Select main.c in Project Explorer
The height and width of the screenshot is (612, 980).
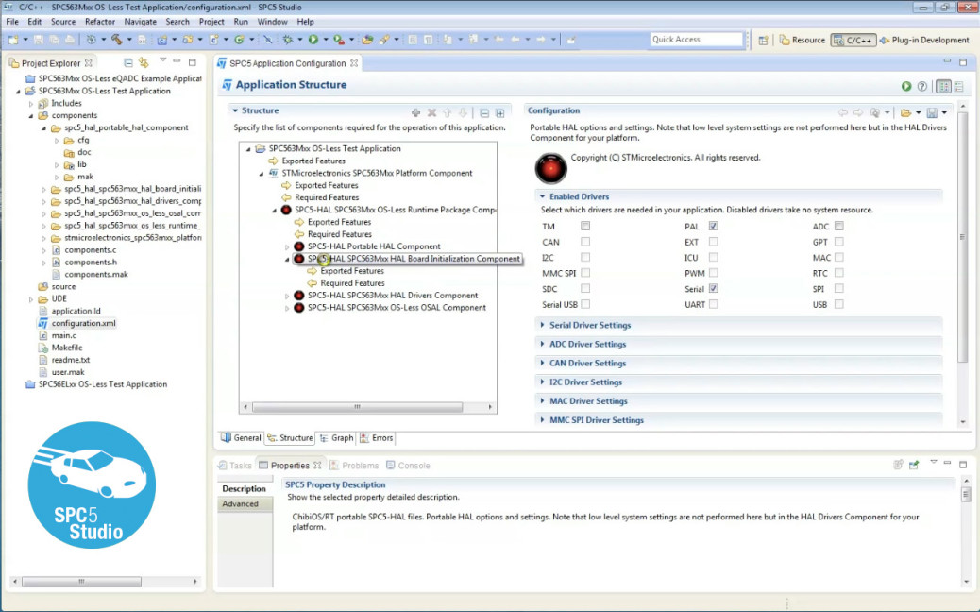(64, 335)
